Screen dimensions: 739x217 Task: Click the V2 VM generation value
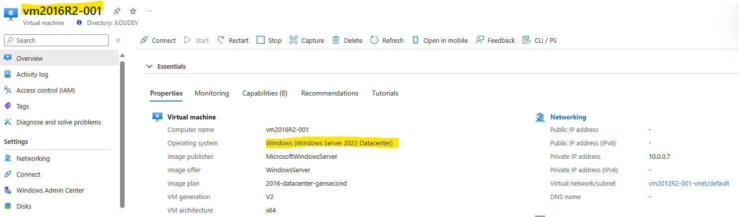point(270,197)
